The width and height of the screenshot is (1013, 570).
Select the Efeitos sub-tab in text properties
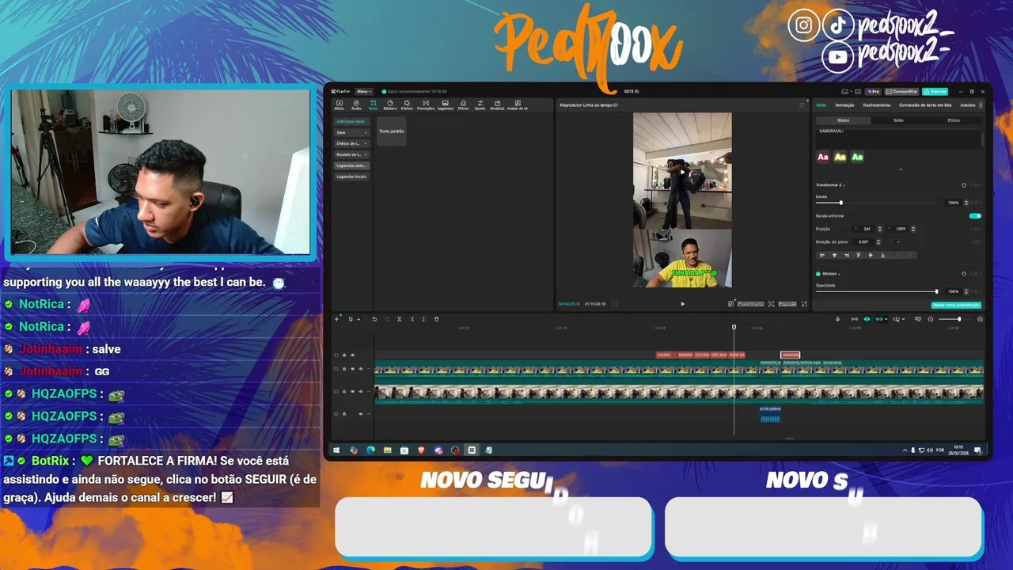(954, 120)
